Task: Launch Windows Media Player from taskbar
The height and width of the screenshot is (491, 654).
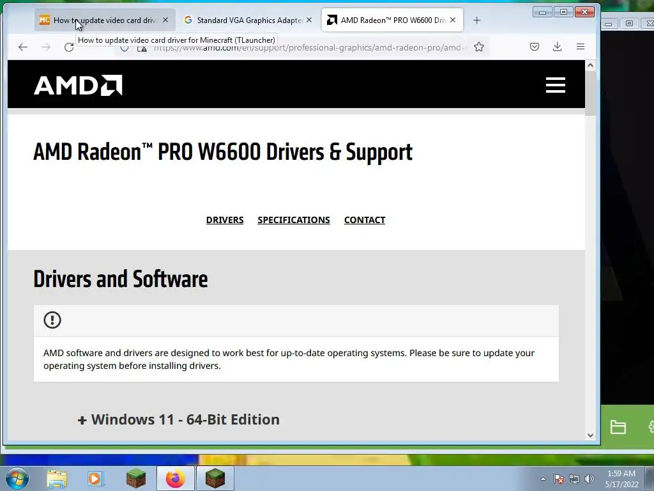Action: click(95, 478)
